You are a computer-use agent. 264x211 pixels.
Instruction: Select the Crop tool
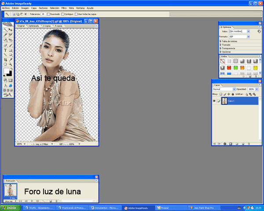tap(5, 60)
